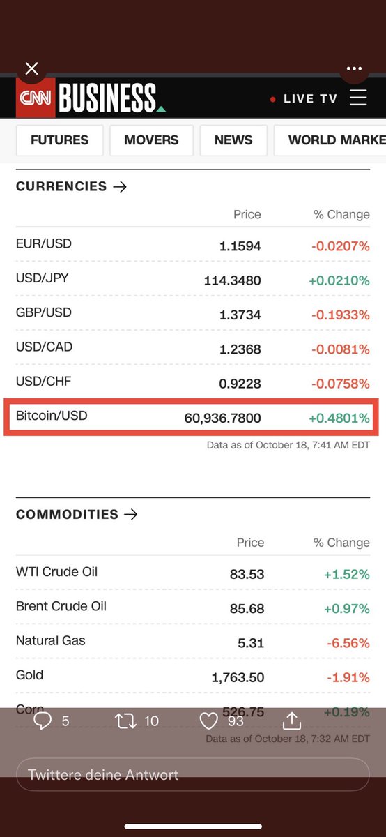This screenshot has height=837, width=386.
Task: Open LIVE TV link
Action: click(x=304, y=99)
